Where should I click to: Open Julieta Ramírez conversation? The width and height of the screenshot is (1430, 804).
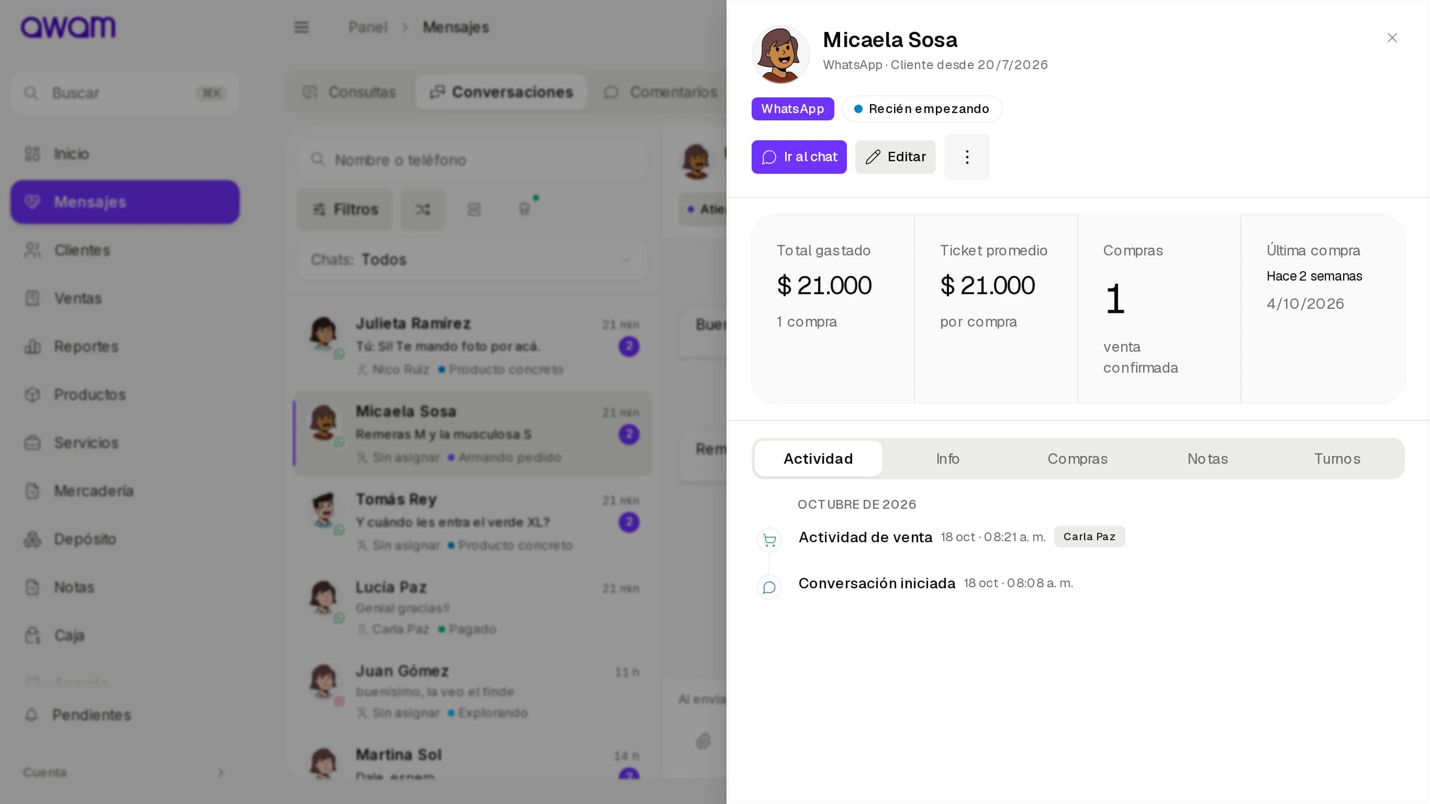click(472, 345)
